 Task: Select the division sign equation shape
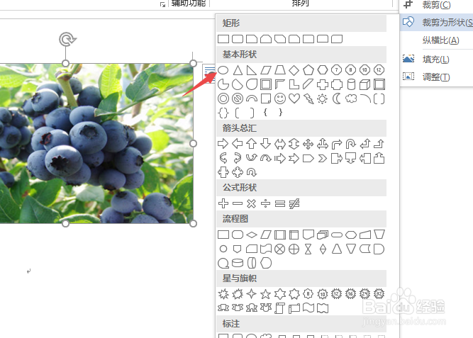point(266,203)
